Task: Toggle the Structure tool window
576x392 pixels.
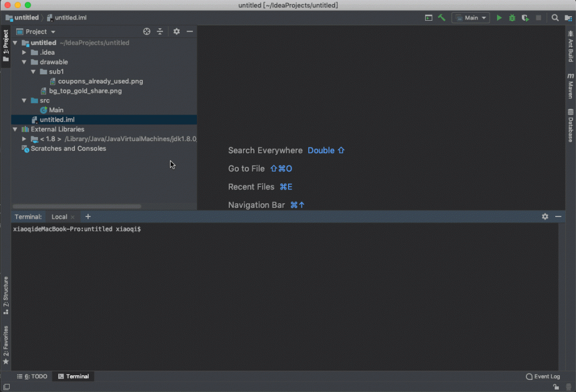Action: click(x=6, y=294)
